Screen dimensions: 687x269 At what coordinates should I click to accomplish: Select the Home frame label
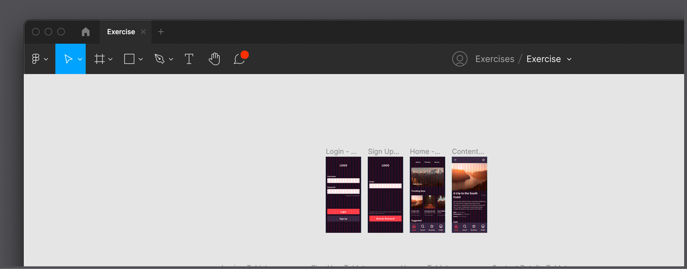coord(425,152)
